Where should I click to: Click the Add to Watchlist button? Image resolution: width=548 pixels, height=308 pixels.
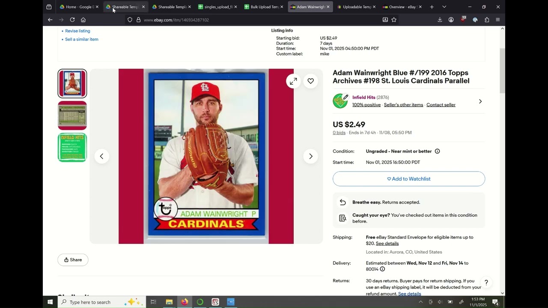[409, 179]
